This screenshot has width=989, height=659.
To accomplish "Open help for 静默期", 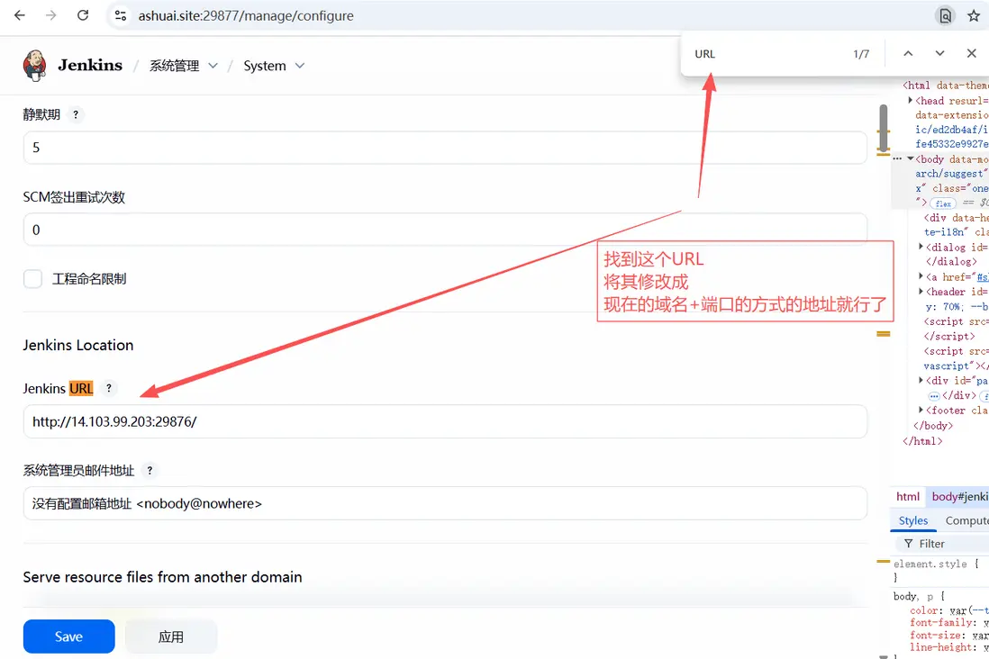I will [76, 114].
